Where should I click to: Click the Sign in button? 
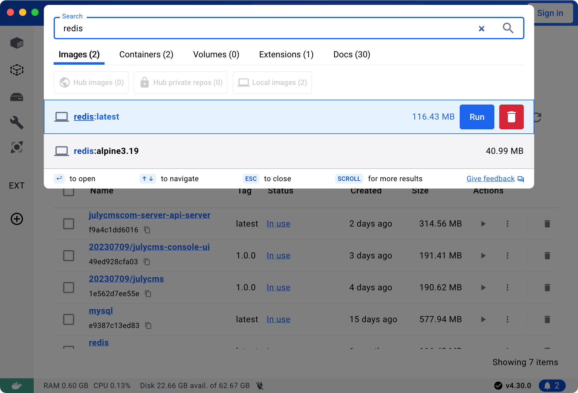coord(550,13)
